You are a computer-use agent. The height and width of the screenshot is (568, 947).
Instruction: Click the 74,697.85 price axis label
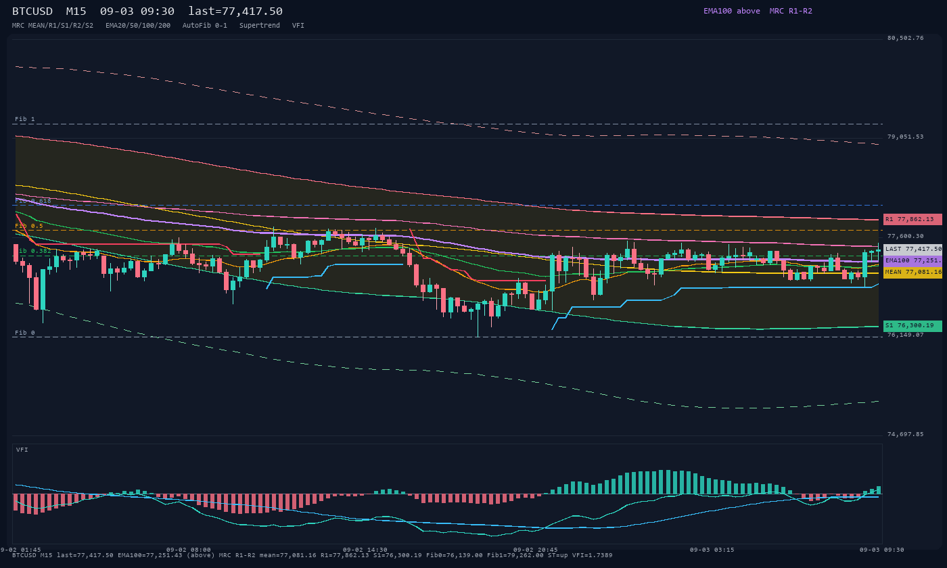point(905,434)
